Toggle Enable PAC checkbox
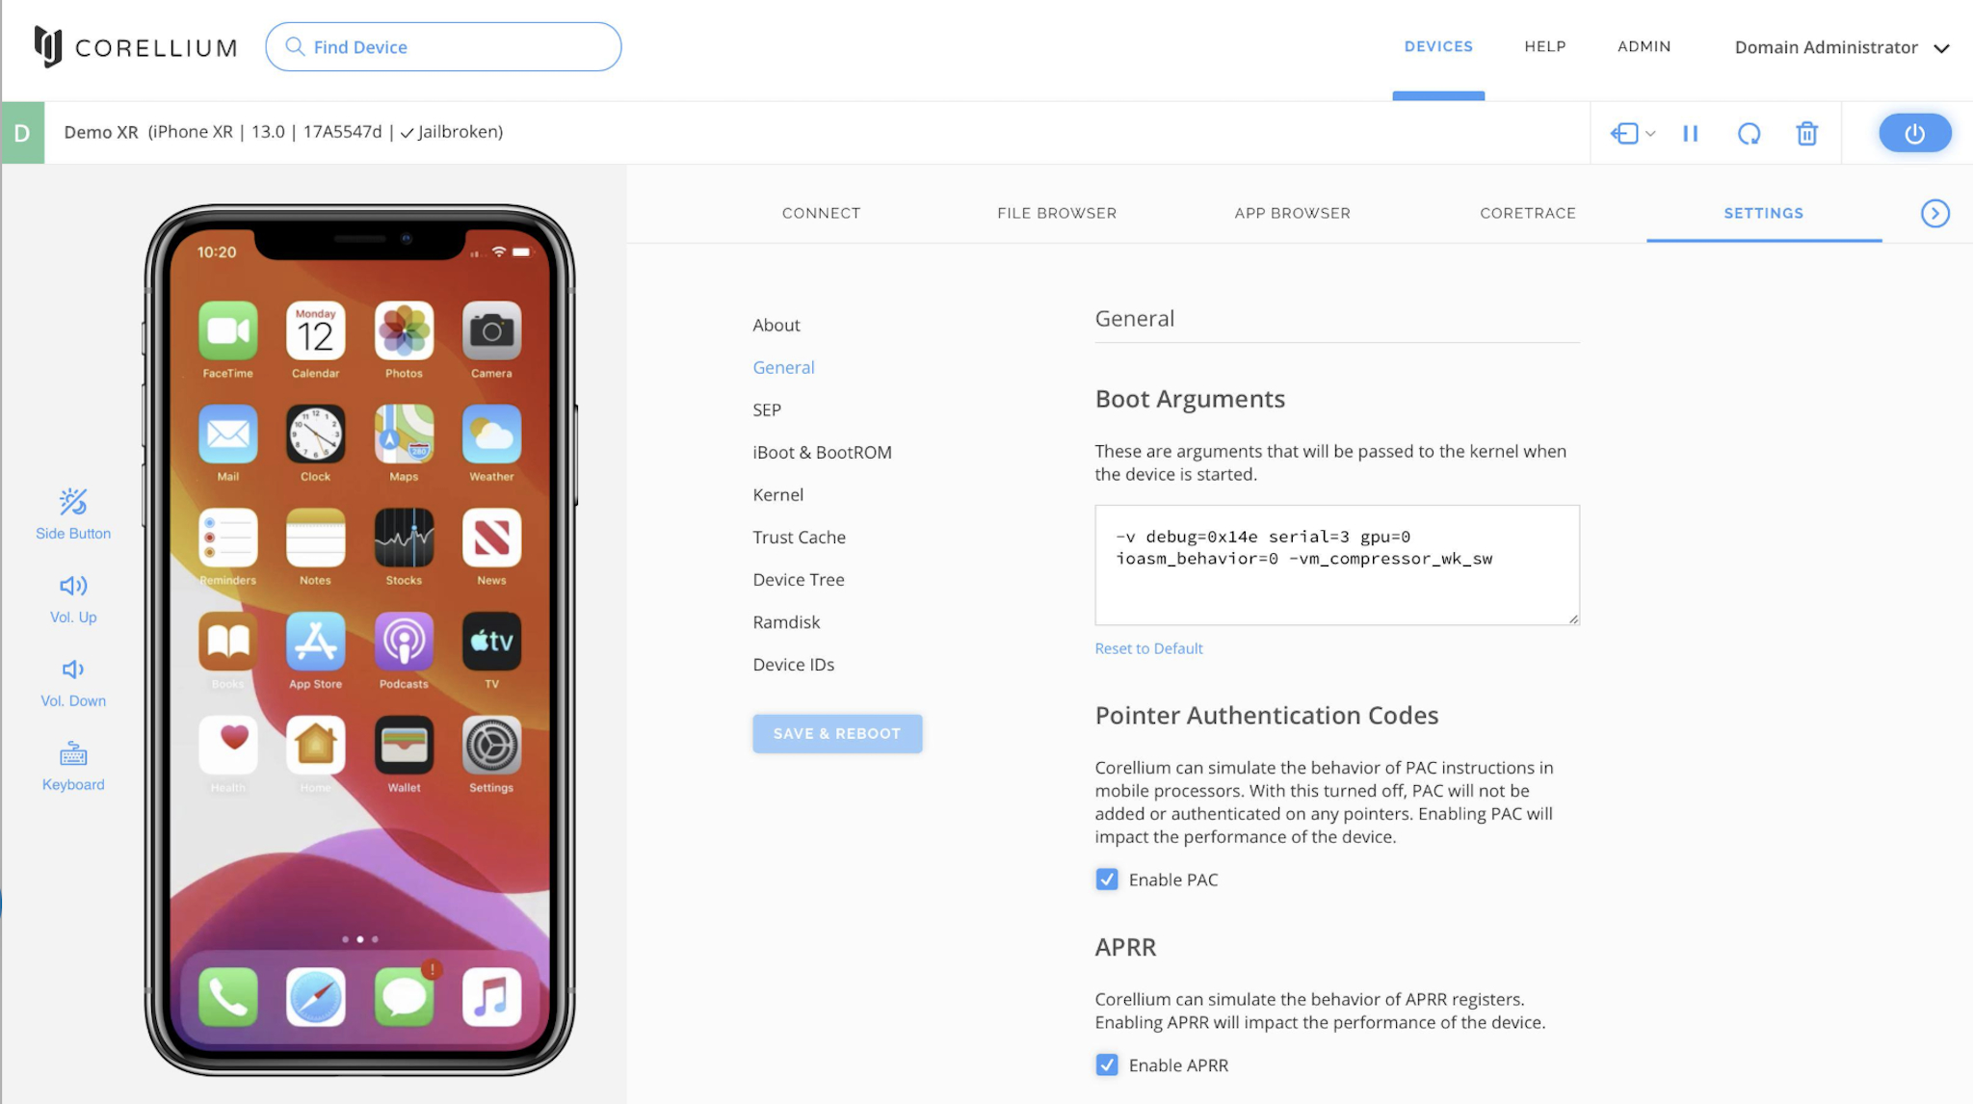1973x1104 pixels. (1109, 880)
